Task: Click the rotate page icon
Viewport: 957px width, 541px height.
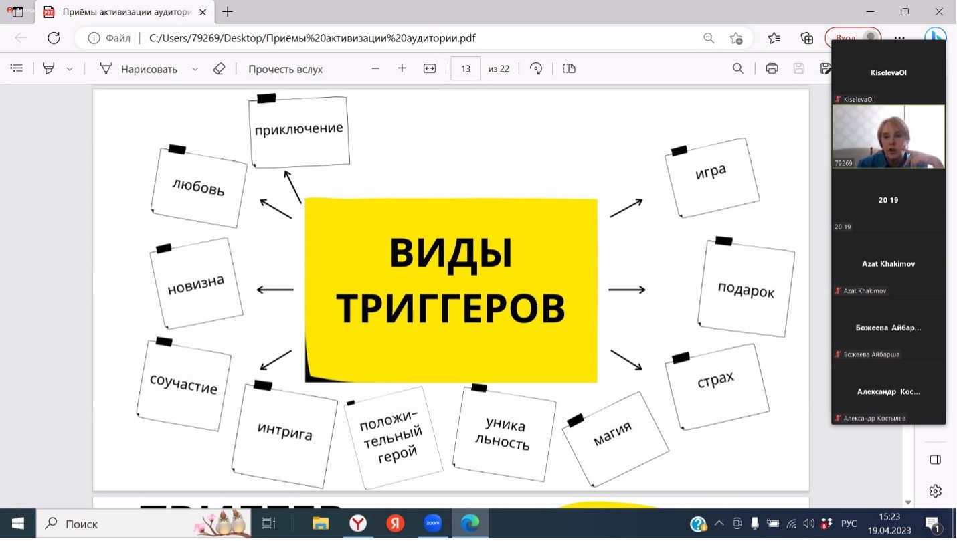Action: click(535, 68)
